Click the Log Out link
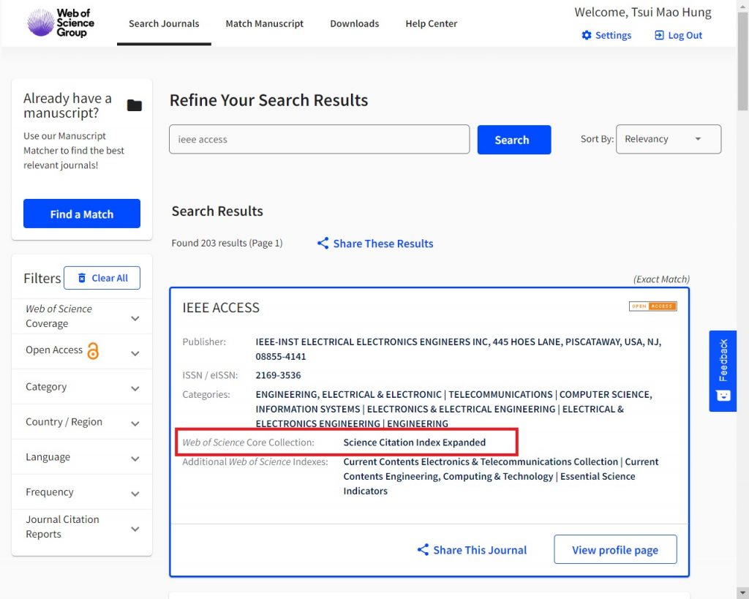This screenshot has height=599, width=749. pyautogui.click(x=678, y=35)
